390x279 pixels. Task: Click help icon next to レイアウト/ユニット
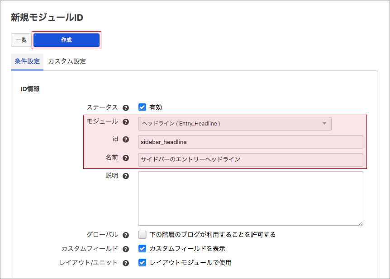tap(126, 263)
